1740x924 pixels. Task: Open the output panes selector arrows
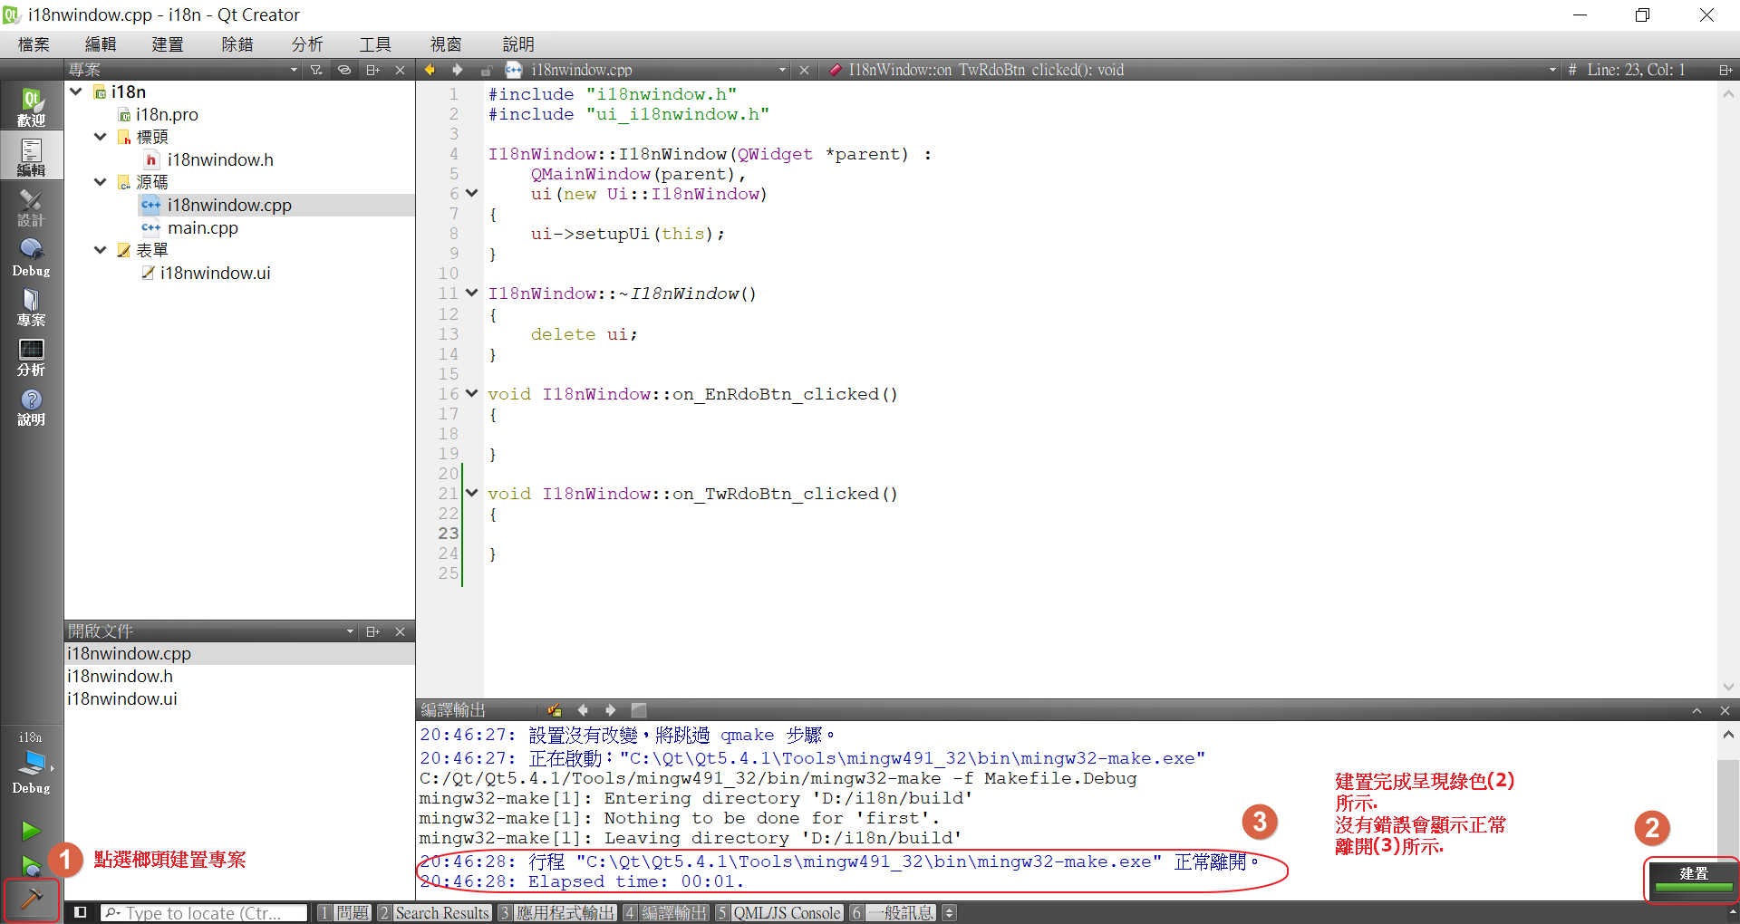point(950,913)
